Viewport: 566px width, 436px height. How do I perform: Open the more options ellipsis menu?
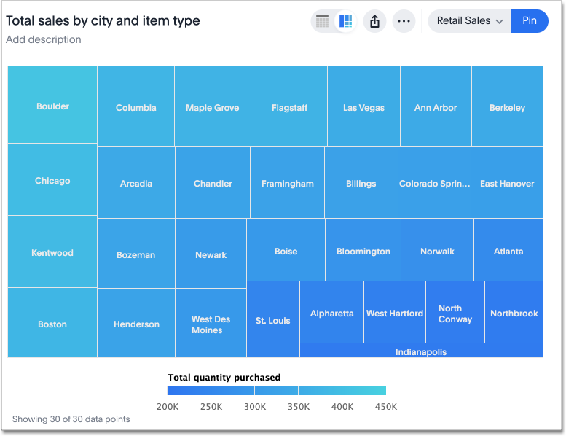click(x=404, y=21)
